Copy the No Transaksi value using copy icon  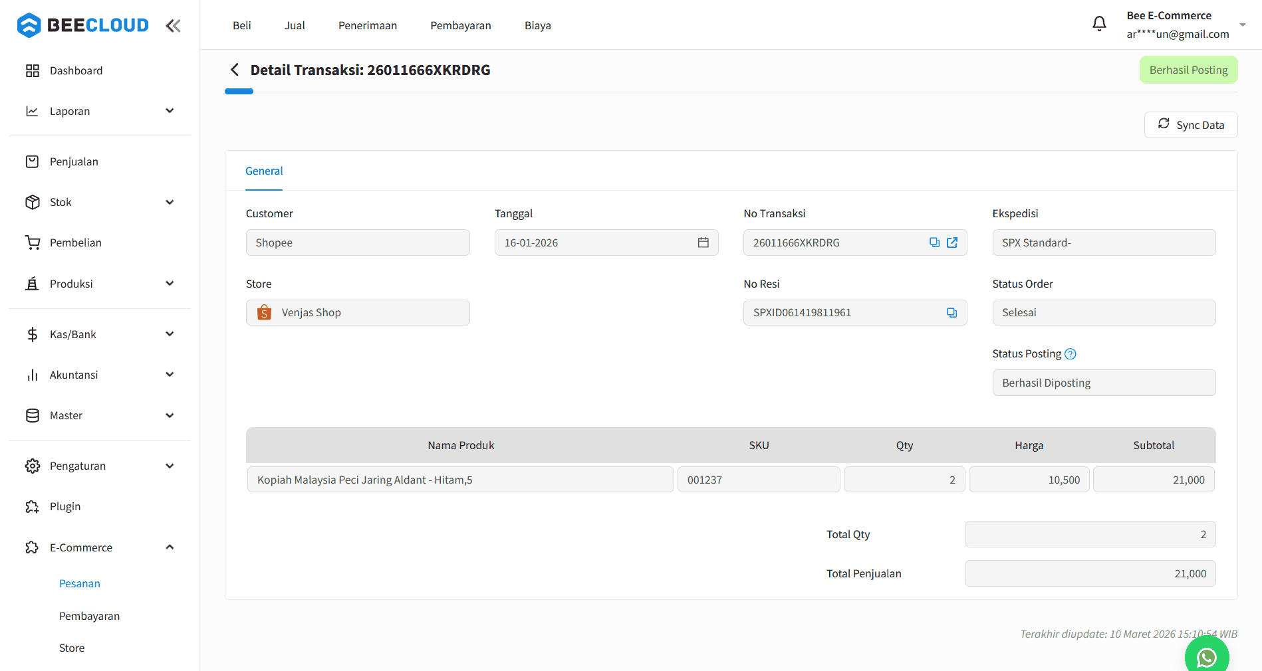click(934, 242)
